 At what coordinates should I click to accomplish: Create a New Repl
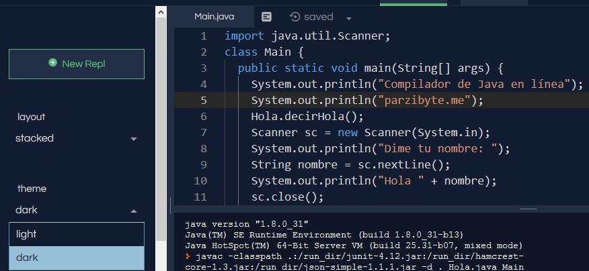click(x=76, y=64)
